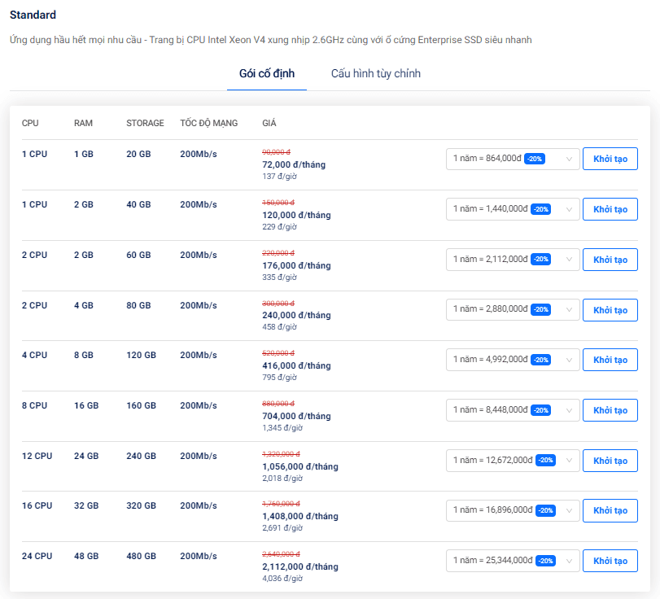
Task: Open the Cấu hình tùy chỉnh tab
Action: tap(375, 74)
